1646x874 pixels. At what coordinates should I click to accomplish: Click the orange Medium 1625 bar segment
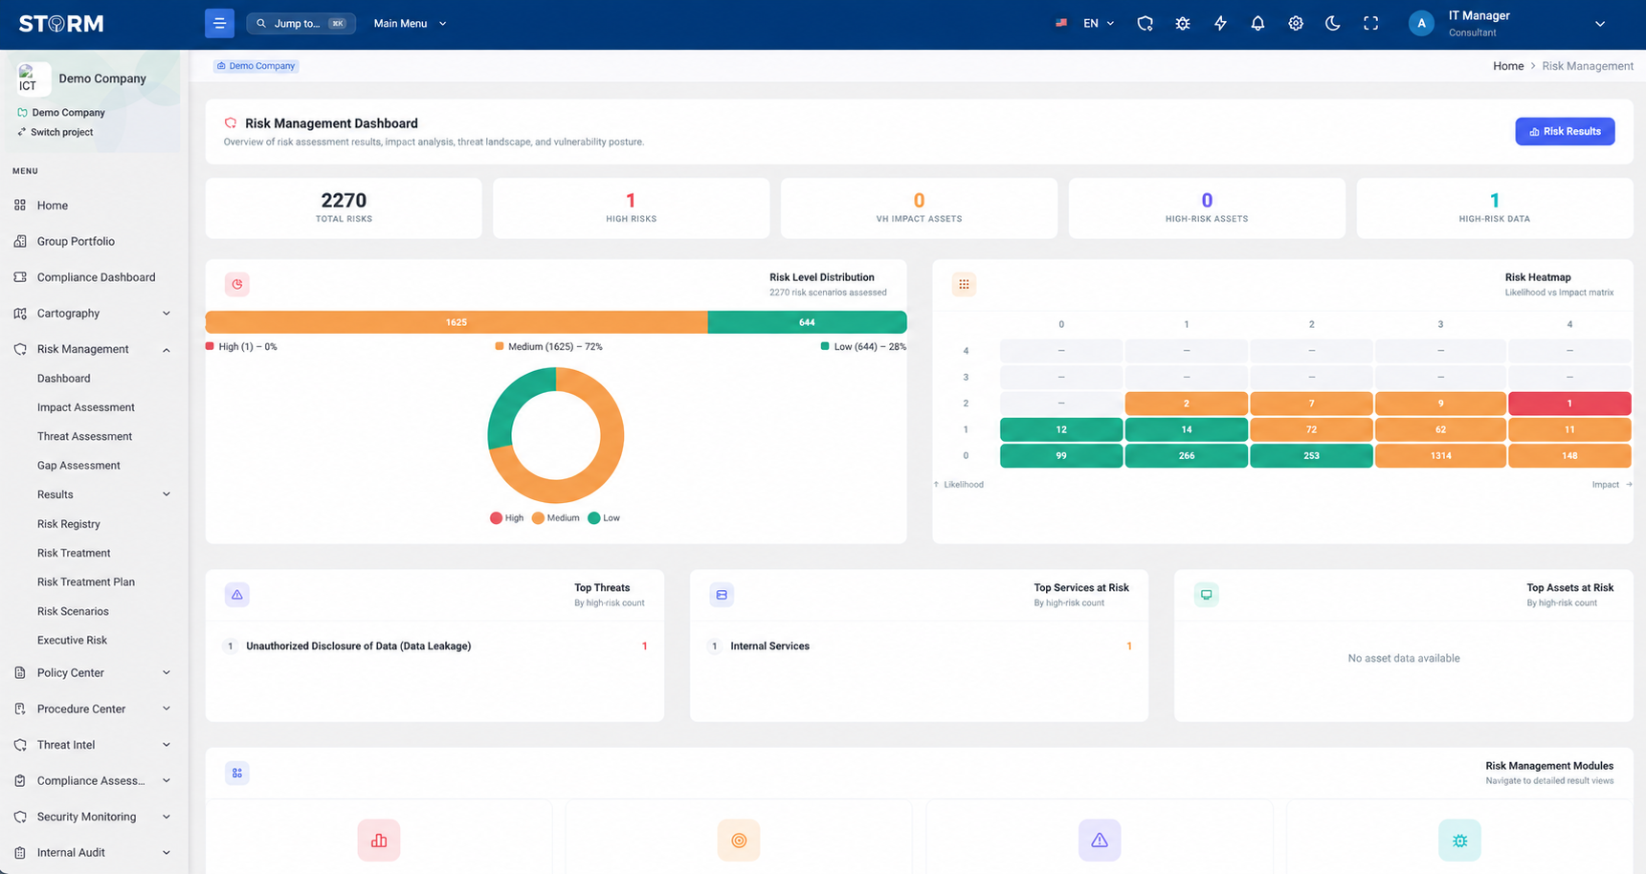point(456,322)
